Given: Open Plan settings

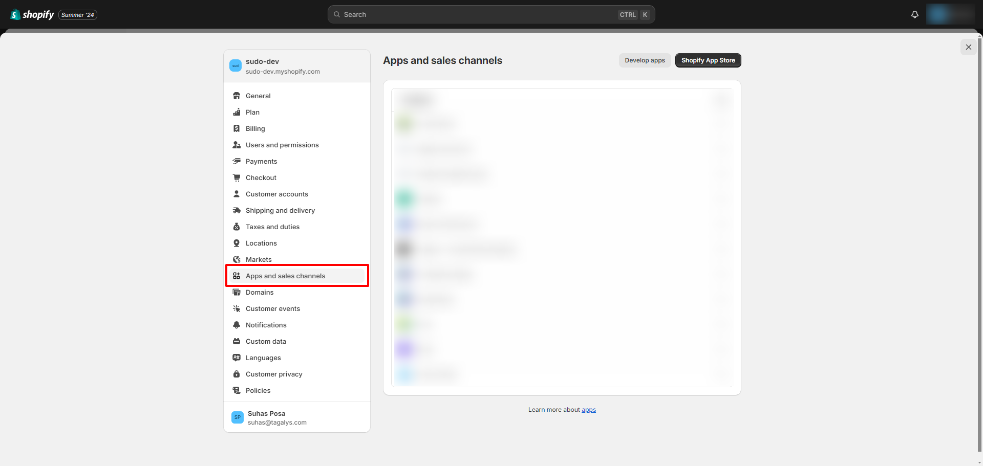Looking at the screenshot, I should coord(297,112).
